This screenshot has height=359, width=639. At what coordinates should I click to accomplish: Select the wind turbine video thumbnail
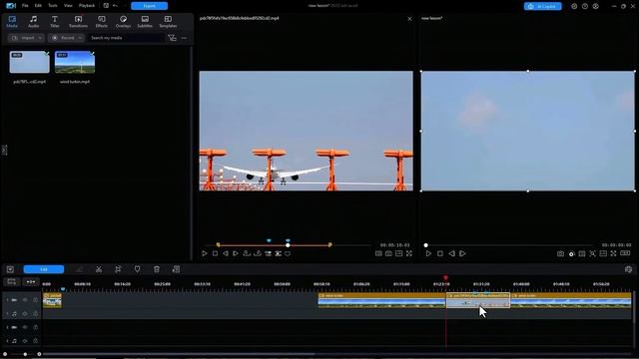(x=75, y=62)
